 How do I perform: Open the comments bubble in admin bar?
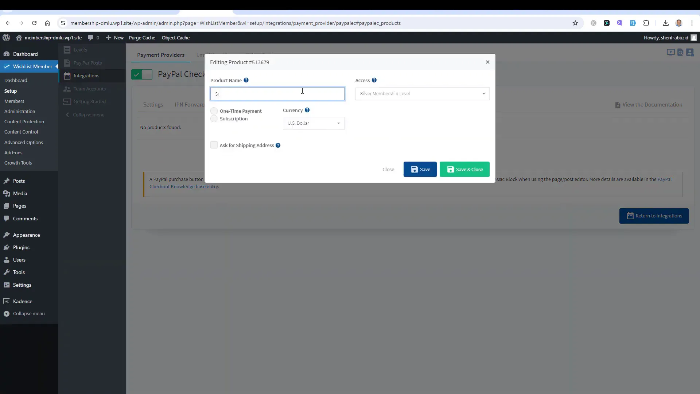coord(93,38)
